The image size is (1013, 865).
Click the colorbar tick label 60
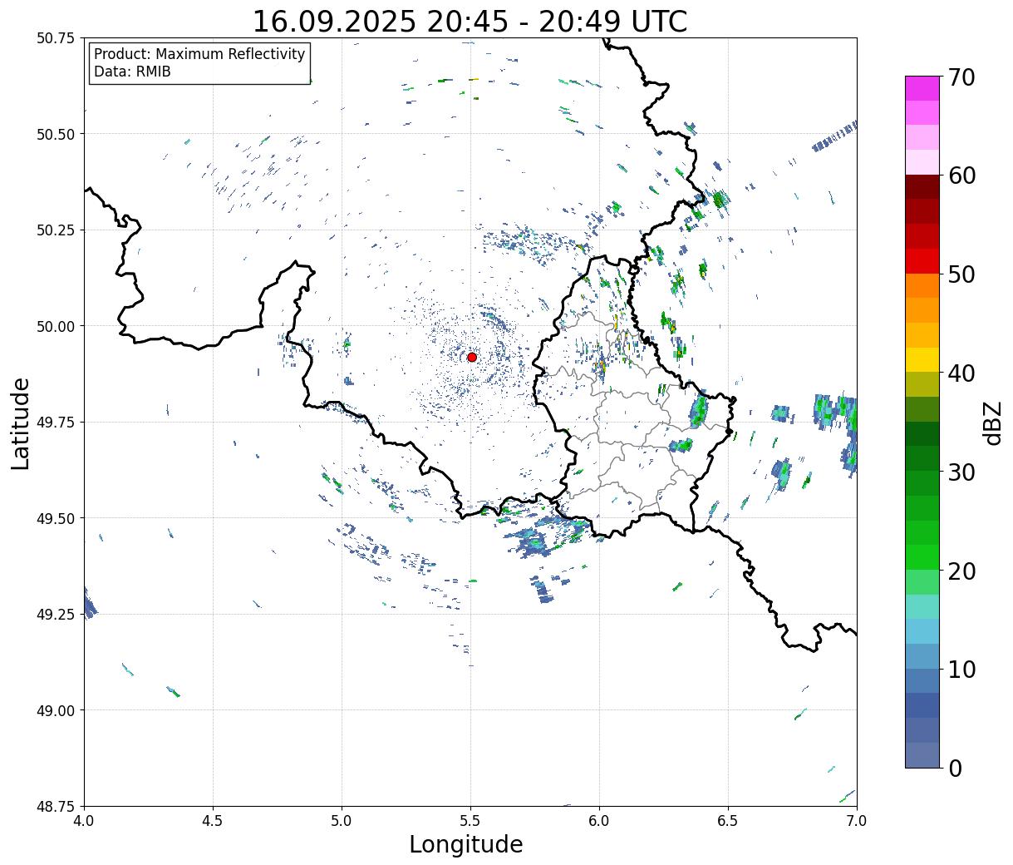coord(961,175)
